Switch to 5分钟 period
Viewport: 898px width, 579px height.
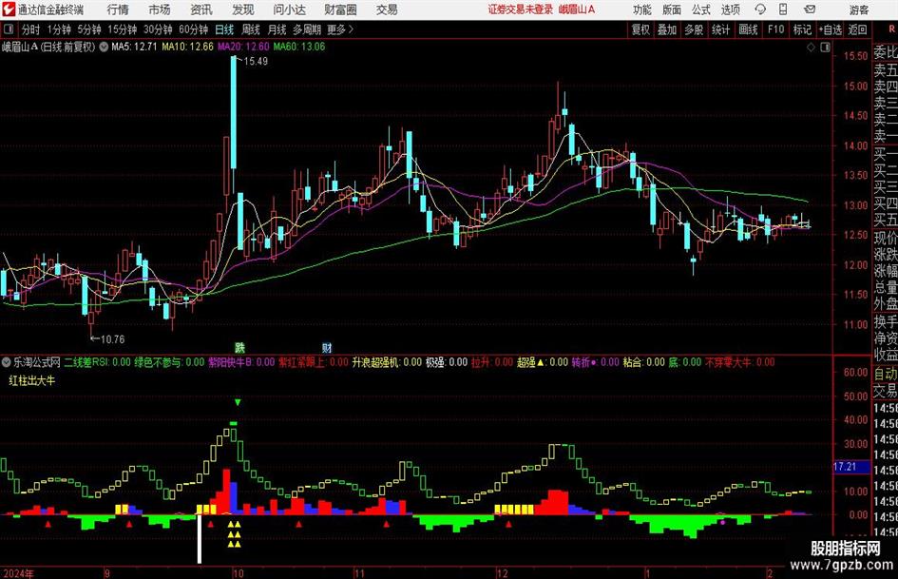tap(89, 29)
